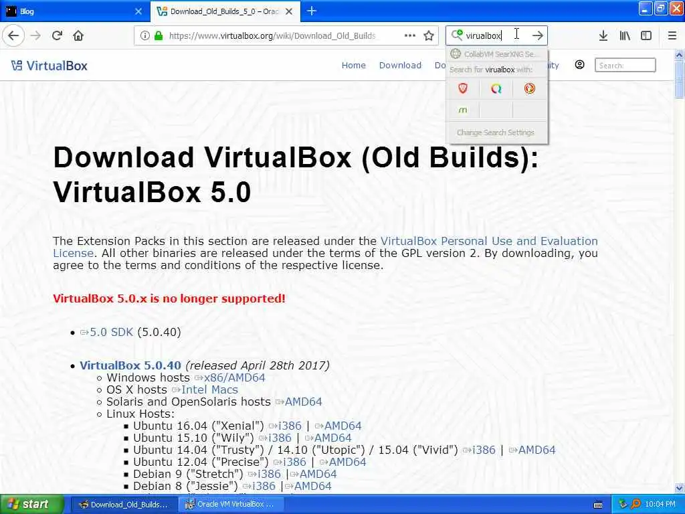This screenshot has width=685, height=514.
Task: Open the page actions three-dots menu
Action: pos(410,35)
